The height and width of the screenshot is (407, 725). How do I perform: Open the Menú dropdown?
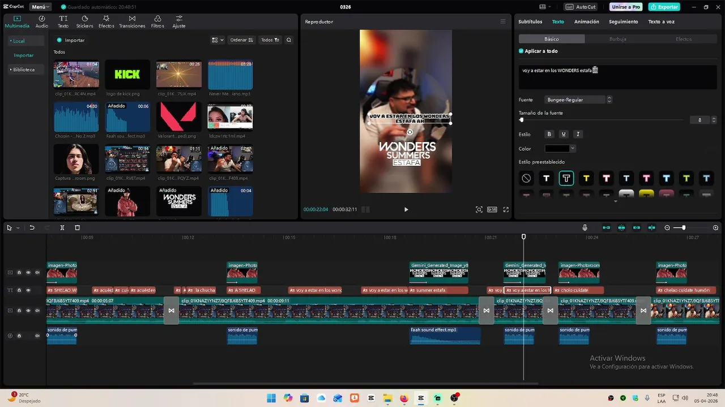40,7
